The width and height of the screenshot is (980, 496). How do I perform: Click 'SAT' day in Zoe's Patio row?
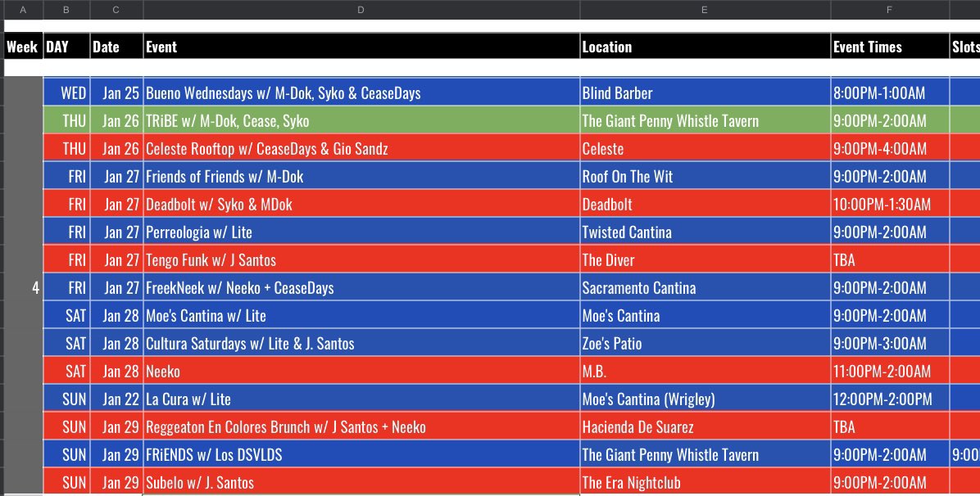point(66,343)
